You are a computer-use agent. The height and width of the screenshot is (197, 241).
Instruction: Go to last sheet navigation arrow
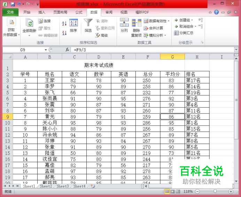(17, 186)
